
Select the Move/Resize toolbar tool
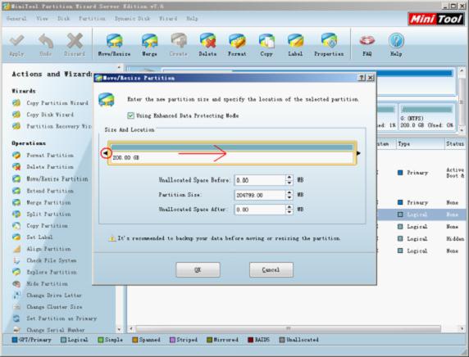114,45
